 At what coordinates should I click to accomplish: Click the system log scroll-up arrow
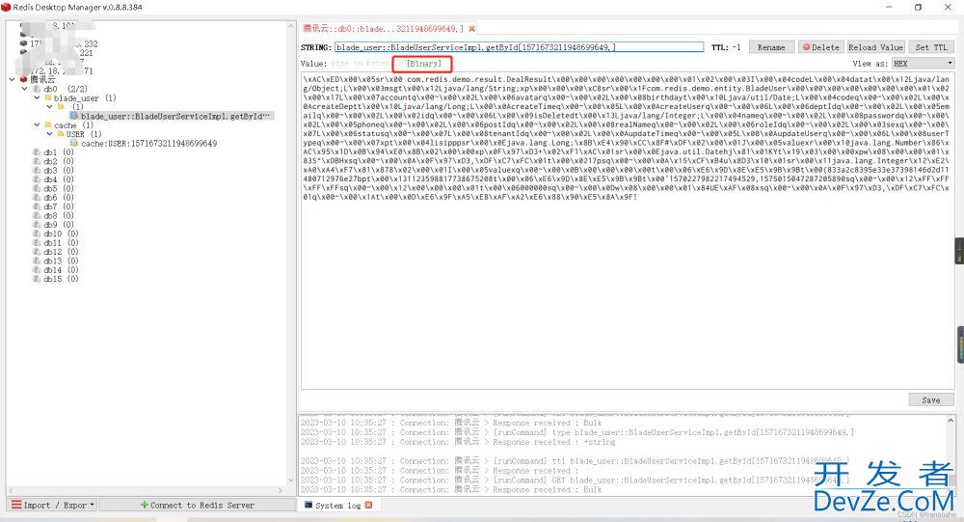click(951, 421)
